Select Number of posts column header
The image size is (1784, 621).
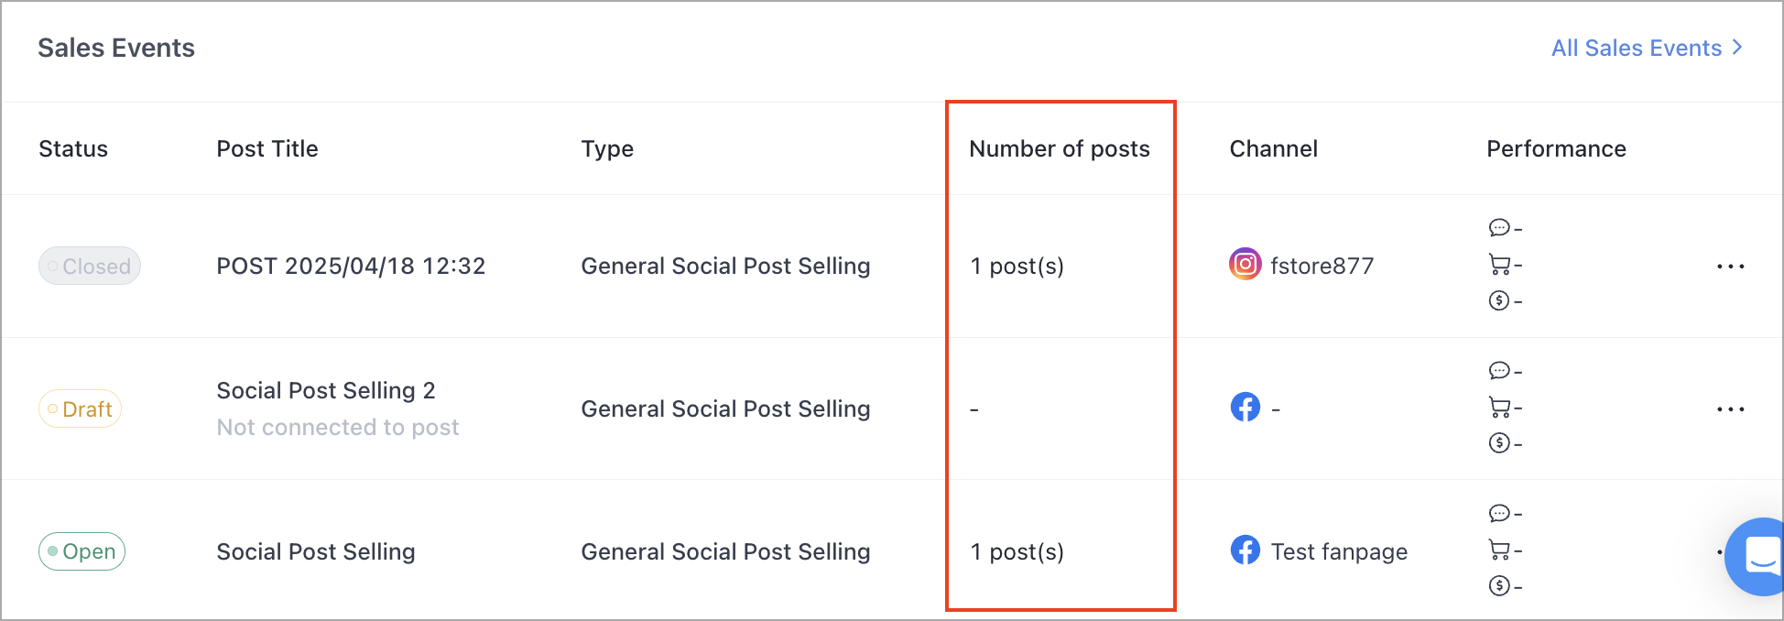(1060, 148)
